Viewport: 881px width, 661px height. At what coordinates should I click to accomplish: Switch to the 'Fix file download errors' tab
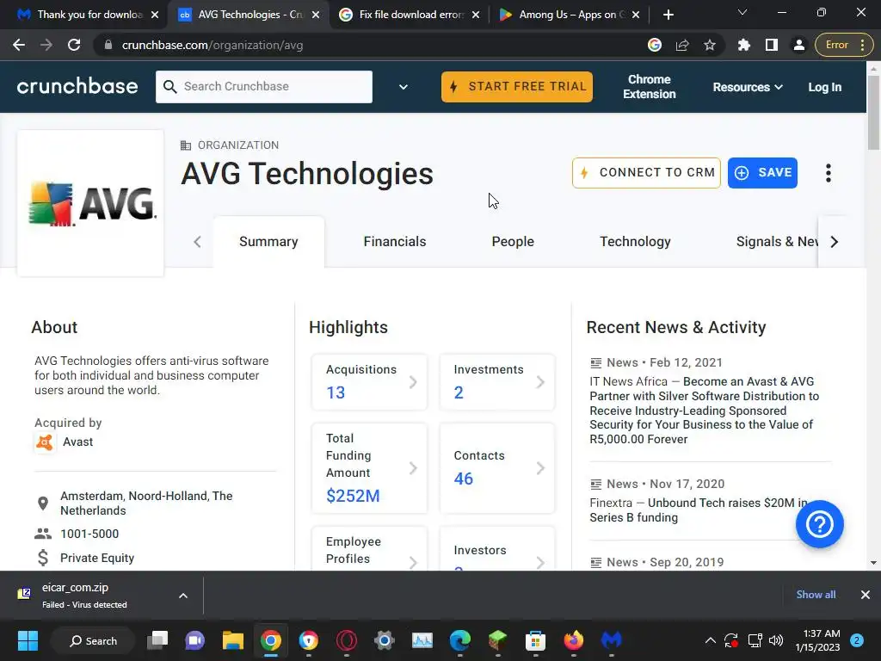click(409, 15)
